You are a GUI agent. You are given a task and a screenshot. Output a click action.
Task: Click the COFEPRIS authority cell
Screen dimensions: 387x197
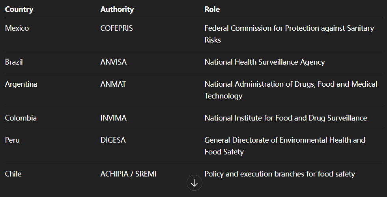pyautogui.click(x=117, y=28)
